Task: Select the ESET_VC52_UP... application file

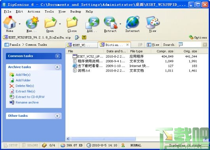Action: point(88,56)
